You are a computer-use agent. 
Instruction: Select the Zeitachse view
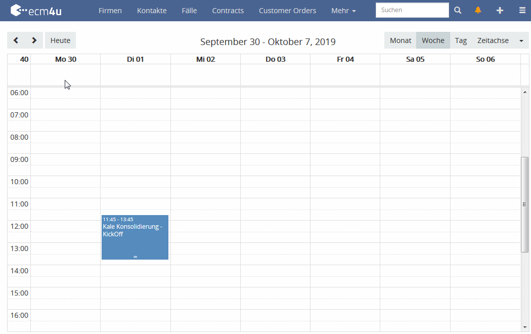(493, 40)
